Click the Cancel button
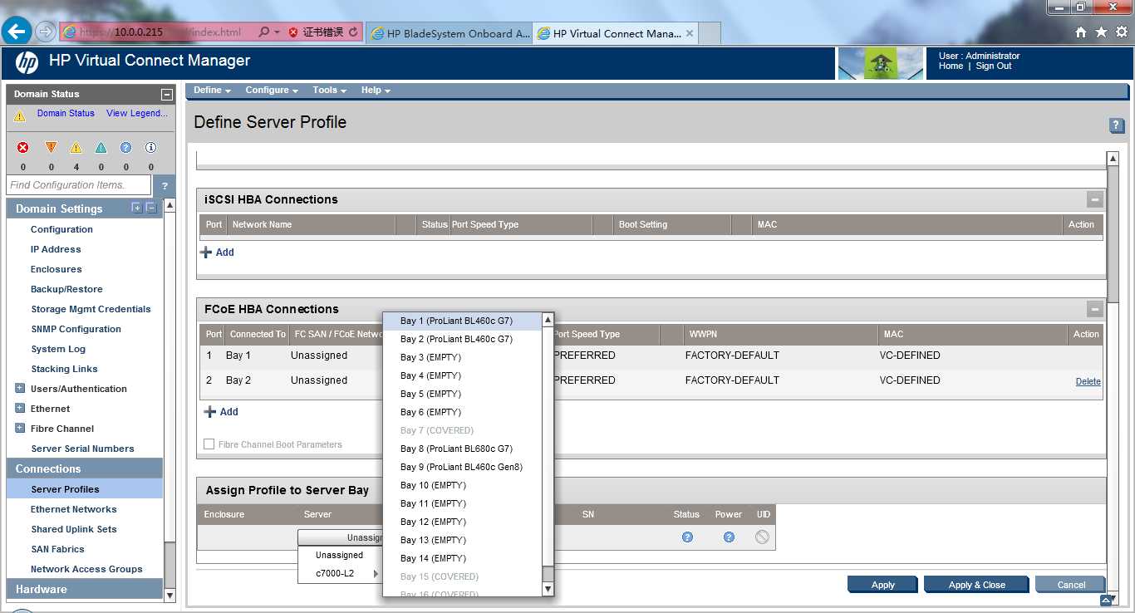The image size is (1135, 613). point(1071,585)
